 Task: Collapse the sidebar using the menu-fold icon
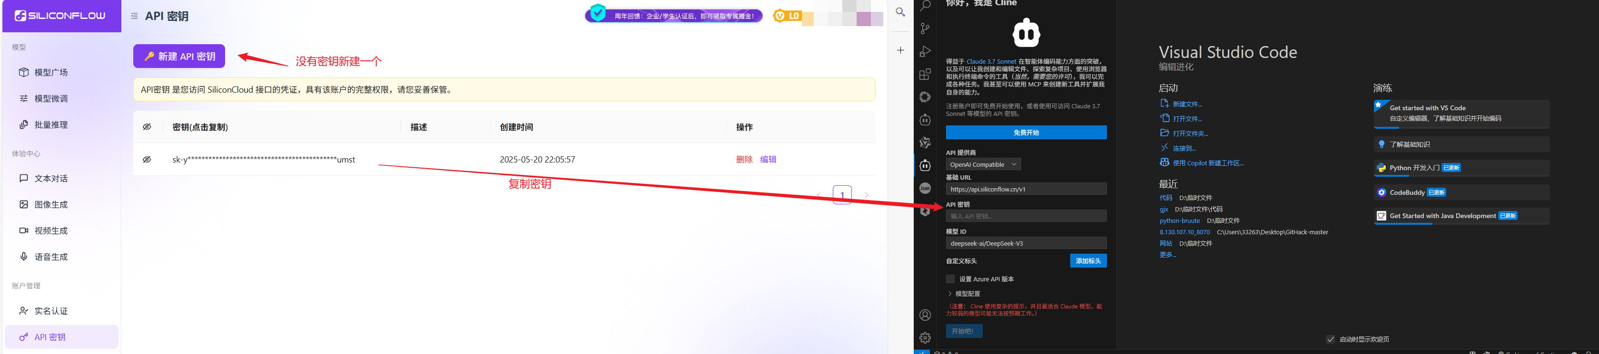pos(134,16)
